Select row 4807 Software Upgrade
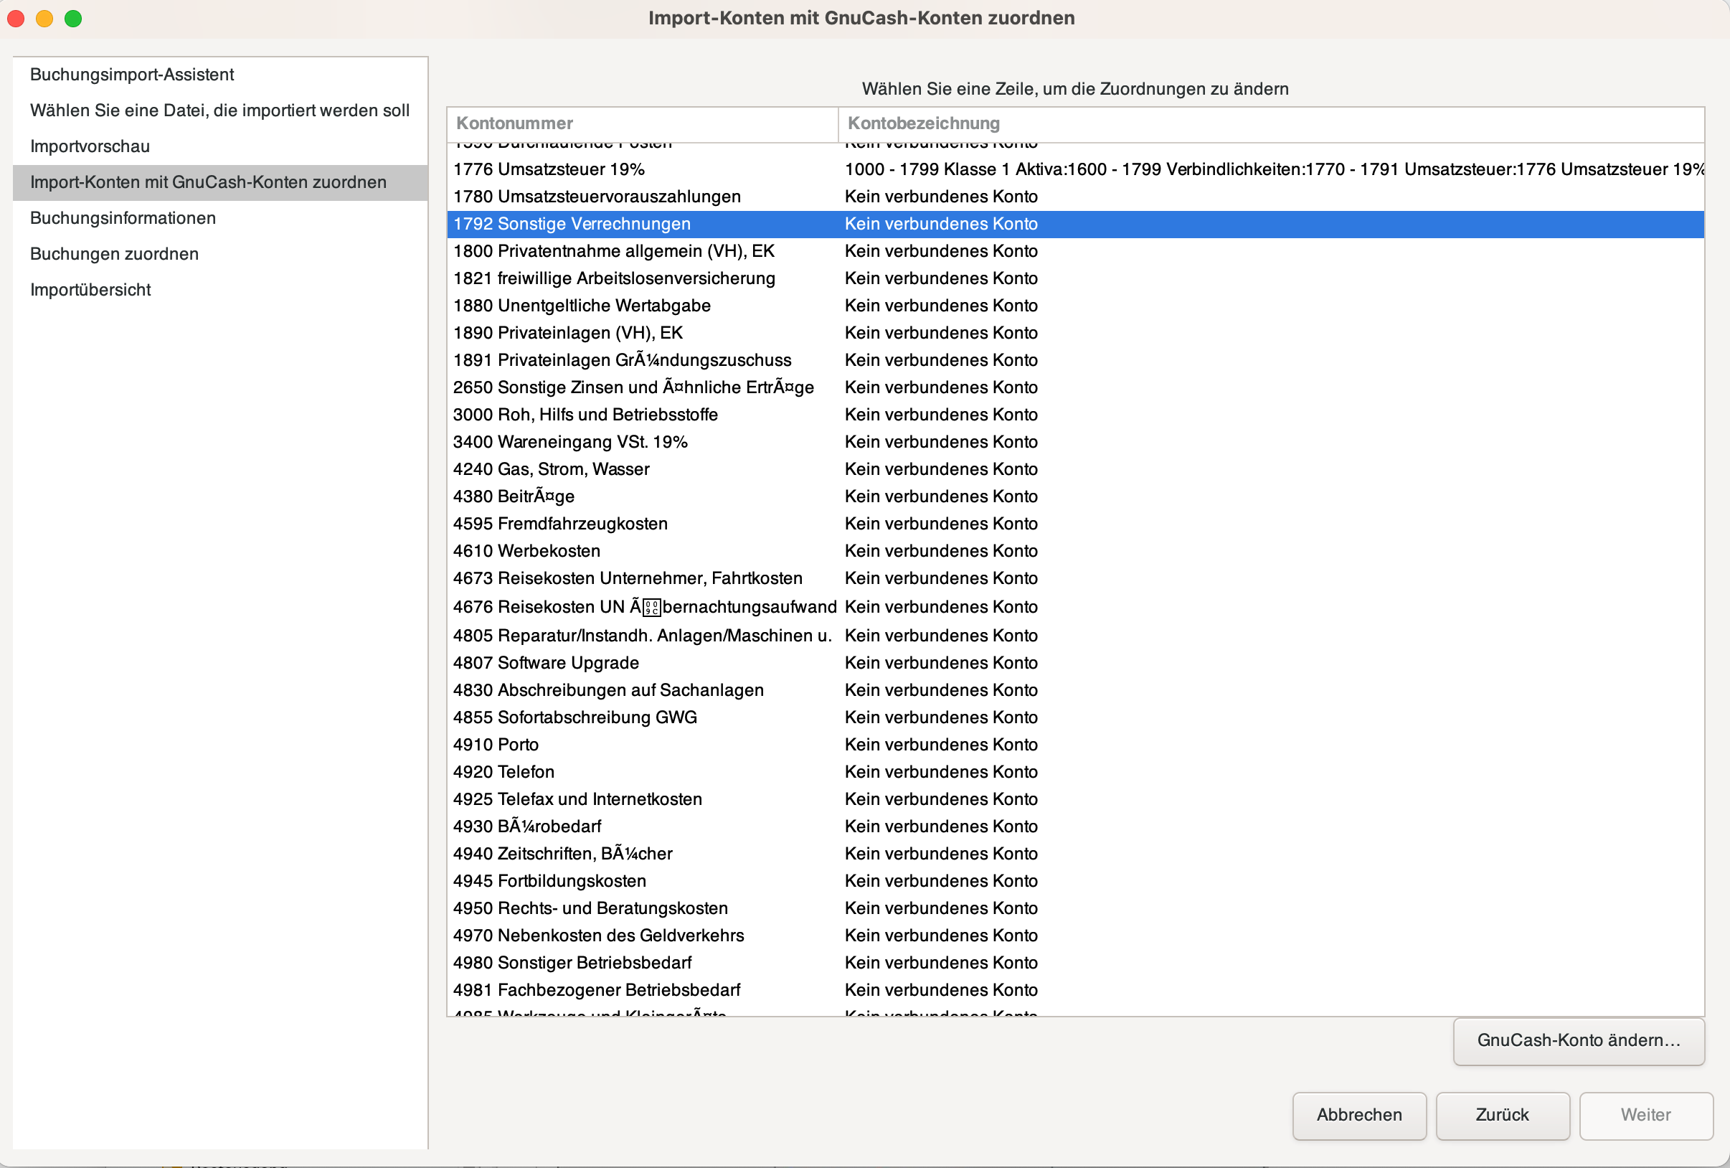The image size is (1730, 1168). (1075, 664)
